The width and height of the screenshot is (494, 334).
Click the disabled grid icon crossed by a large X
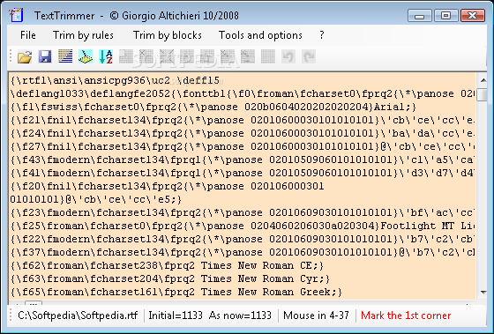pyautogui.click(x=167, y=56)
